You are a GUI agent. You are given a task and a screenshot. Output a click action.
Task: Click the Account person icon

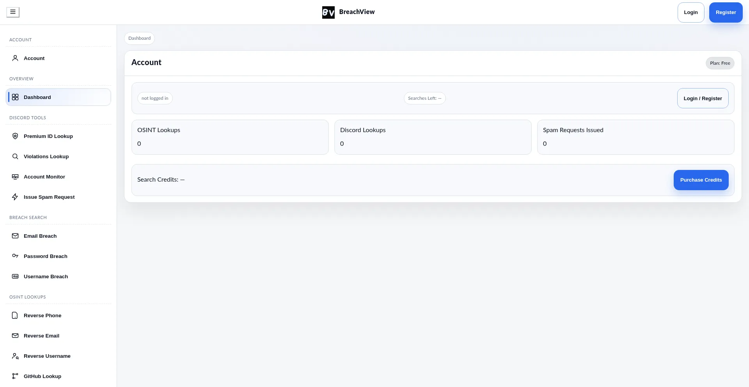click(x=15, y=58)
